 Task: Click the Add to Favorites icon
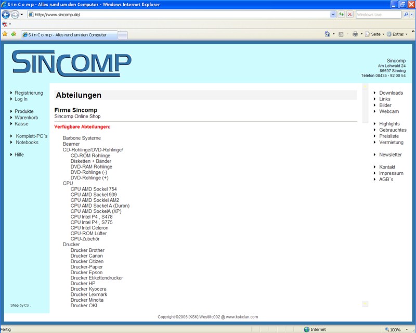[13, 34]
